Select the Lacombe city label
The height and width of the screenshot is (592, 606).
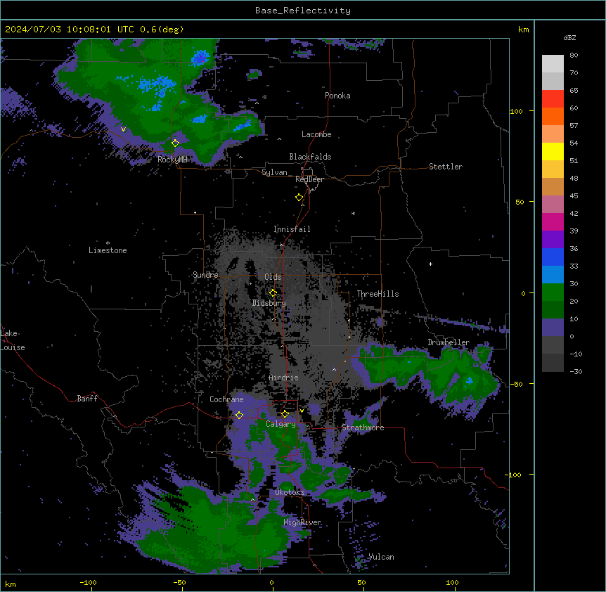coord(316,134)
